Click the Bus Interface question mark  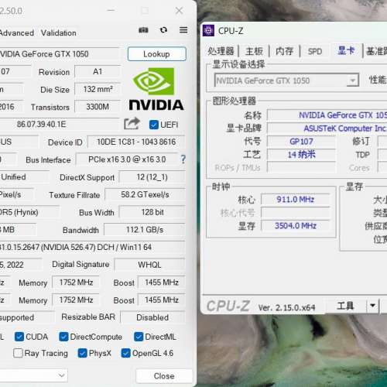(x=183, y=159)
